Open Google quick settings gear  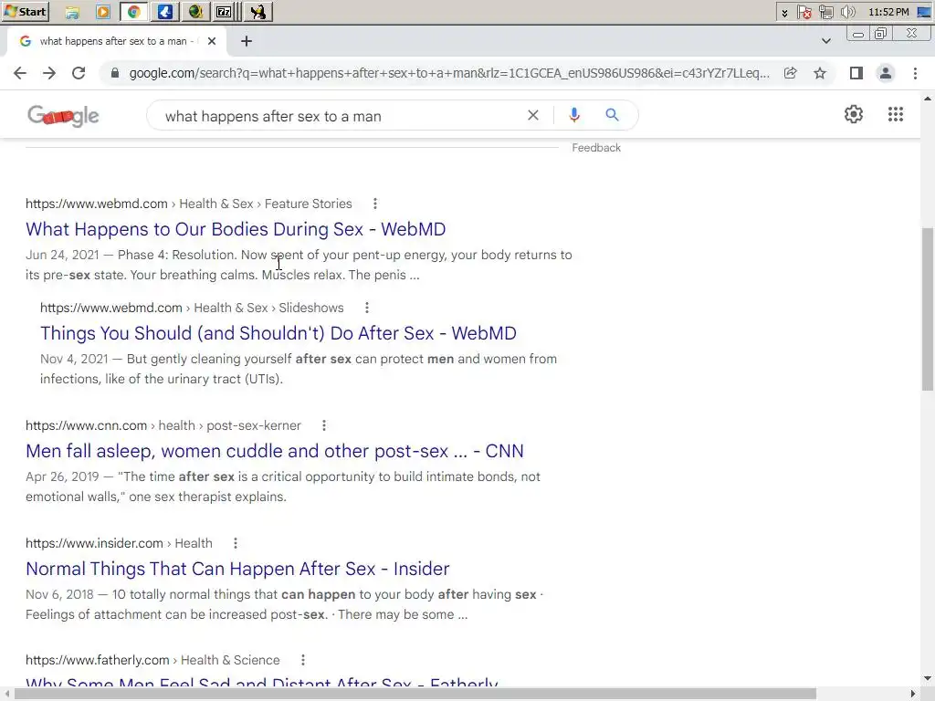pyautogui.click(x=854, y=114)
